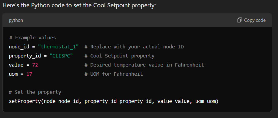Viewport: 278px width, 118px height.
Task: Click the '# Example values' comment
Action: (32, 38)
